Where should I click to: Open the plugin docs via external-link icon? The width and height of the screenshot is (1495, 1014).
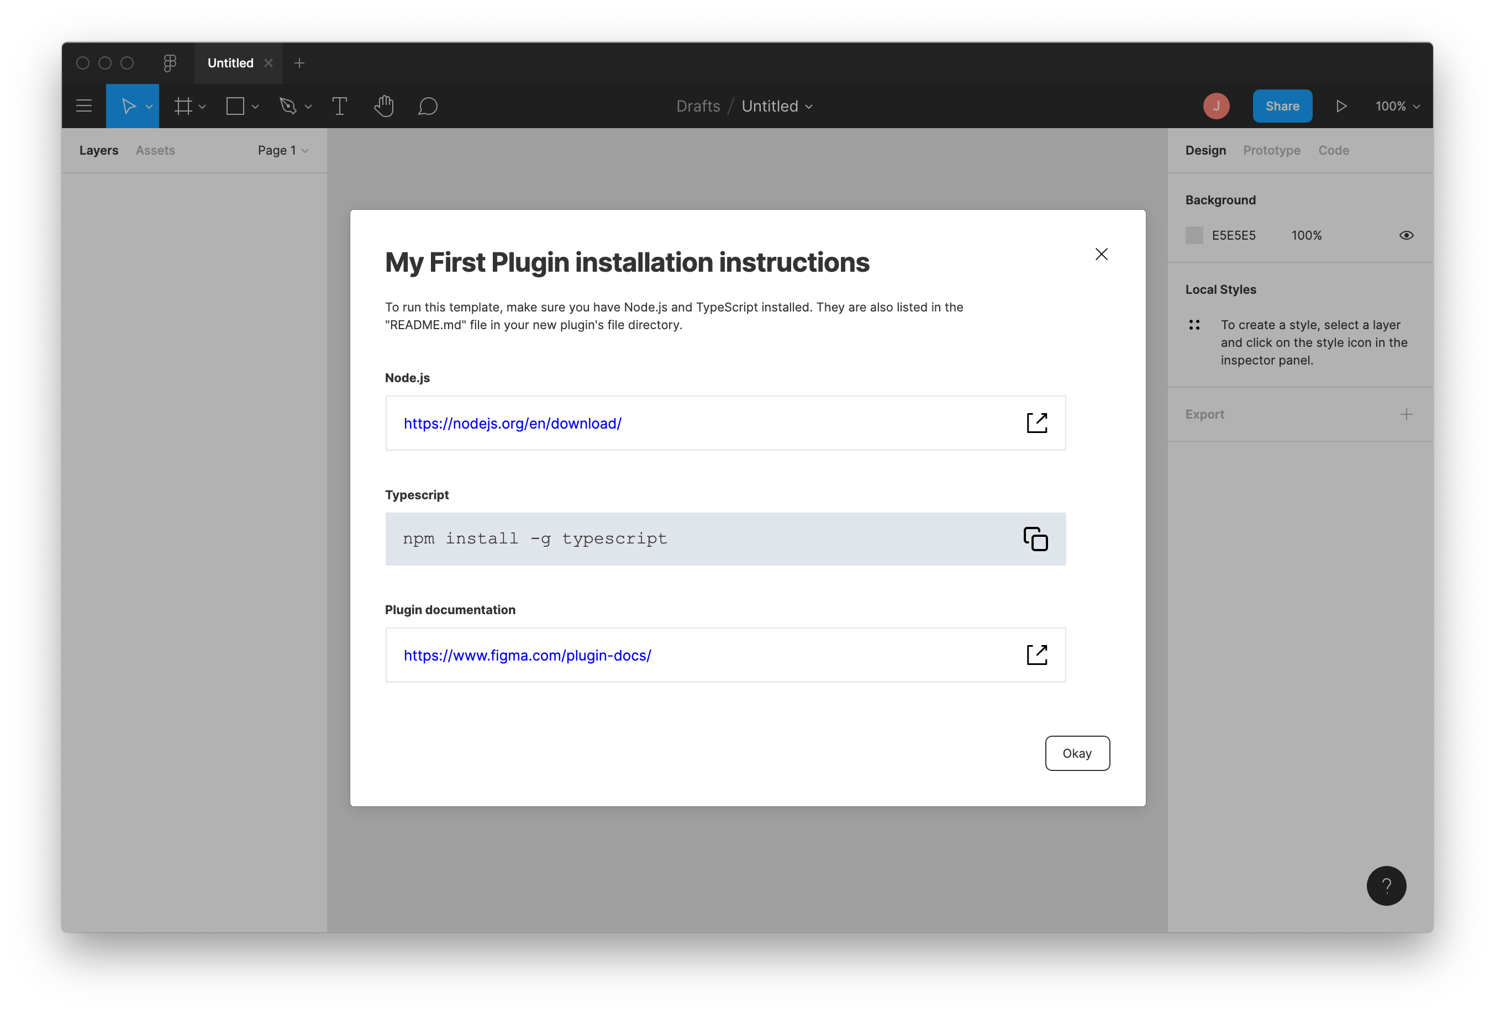(1036, 654)
